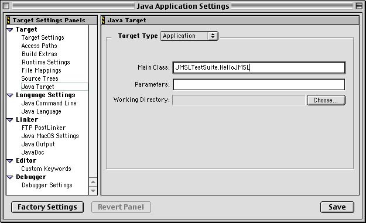
Task: Click the Target Settings Panels header icon
Action: click(x=9, y=20)
